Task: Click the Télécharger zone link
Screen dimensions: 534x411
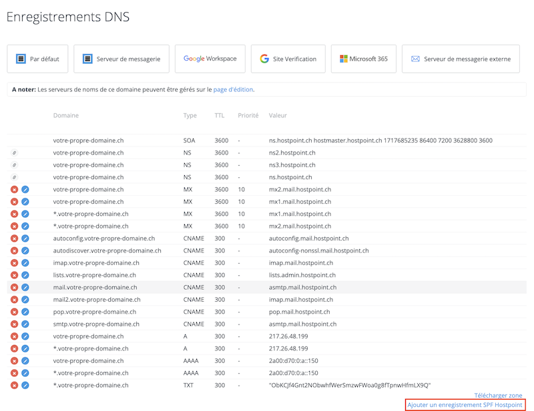Action: [498, 396]
